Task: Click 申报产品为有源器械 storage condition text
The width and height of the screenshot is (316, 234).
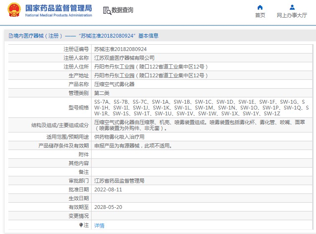Action: point(133,146)
